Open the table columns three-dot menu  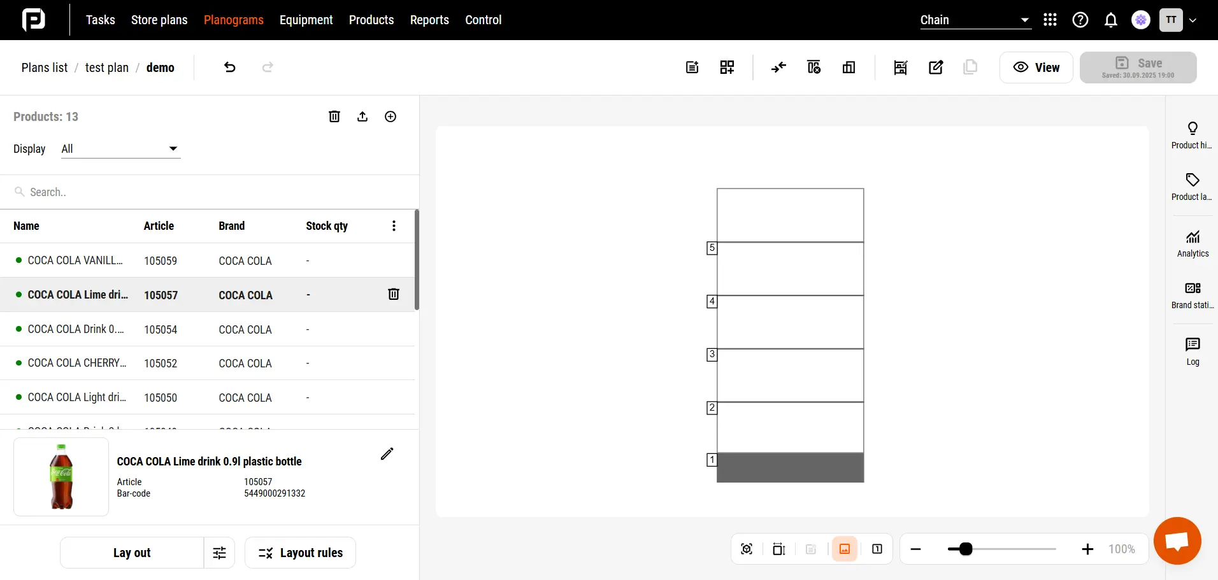pyautogui.click(x=394, y=226)
